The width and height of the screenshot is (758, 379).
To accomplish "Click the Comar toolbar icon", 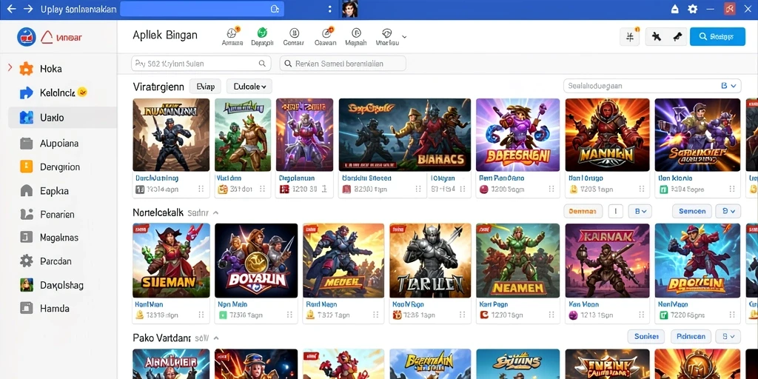I will pos(293,36).
